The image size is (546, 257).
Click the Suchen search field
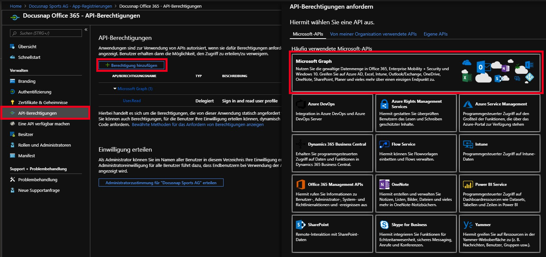pyautogui.click(x=46, y=33)
